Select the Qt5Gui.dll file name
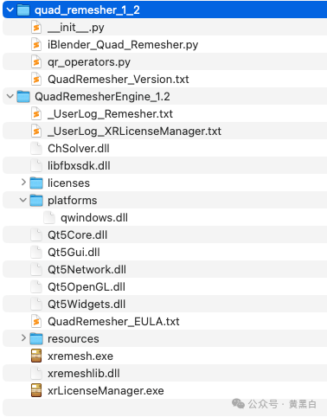 point(74,253)
